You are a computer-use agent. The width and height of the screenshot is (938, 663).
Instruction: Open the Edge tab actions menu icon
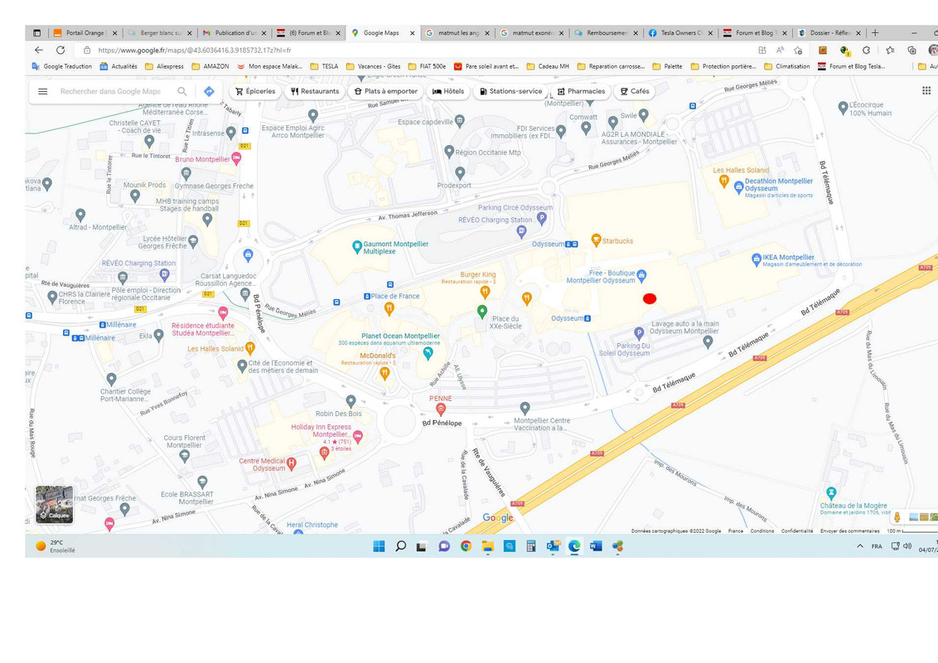coord(36,33)
